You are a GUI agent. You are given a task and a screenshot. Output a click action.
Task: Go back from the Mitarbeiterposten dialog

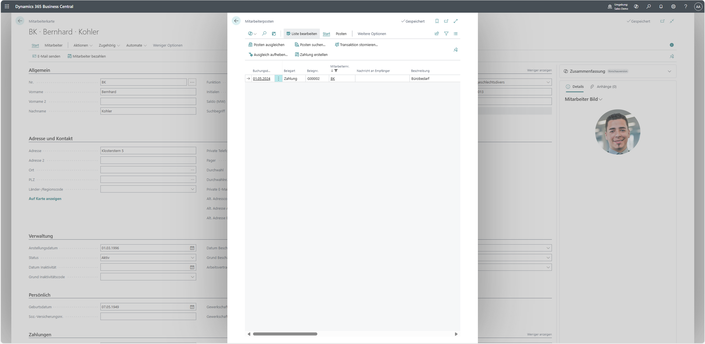pyautogui.click(x=236, y=21)
